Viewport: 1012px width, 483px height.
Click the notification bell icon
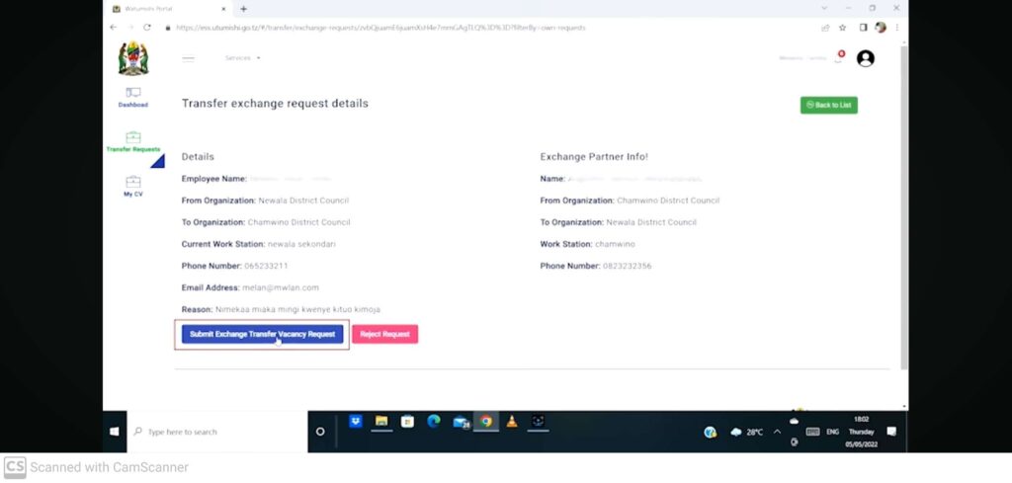coord(838,59)
